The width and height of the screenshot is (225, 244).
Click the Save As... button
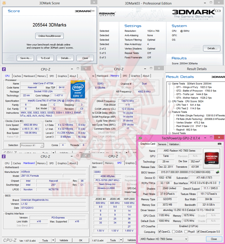coord(26,58)
